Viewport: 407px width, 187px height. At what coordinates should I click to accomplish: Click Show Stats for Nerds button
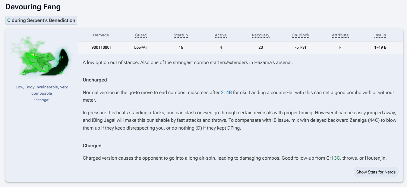coord(376,172)
